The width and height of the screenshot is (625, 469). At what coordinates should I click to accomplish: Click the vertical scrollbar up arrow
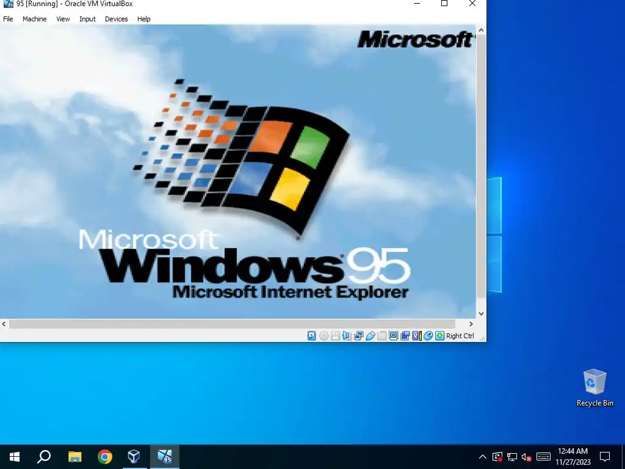click(481, 30)
